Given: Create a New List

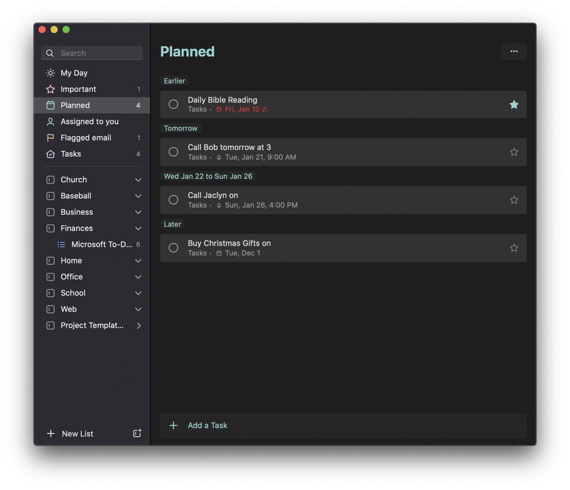Looking at the screenshot, I should tap(70, 433).
